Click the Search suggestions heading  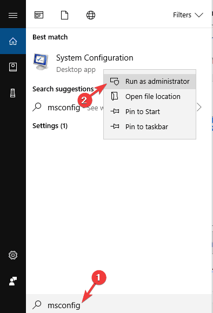[63, 89]
